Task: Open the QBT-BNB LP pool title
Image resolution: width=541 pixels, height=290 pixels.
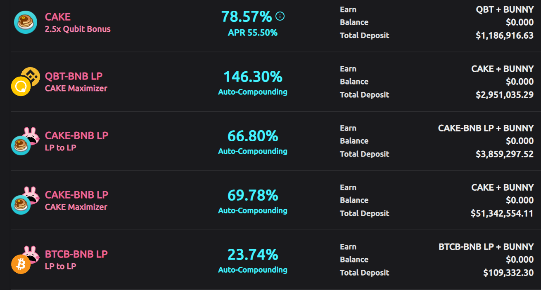Action: [x=74, y=76]
